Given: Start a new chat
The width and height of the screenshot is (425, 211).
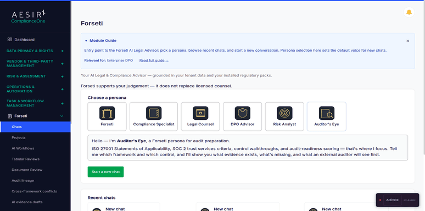Looking at the screenshot, I should 105,171.
